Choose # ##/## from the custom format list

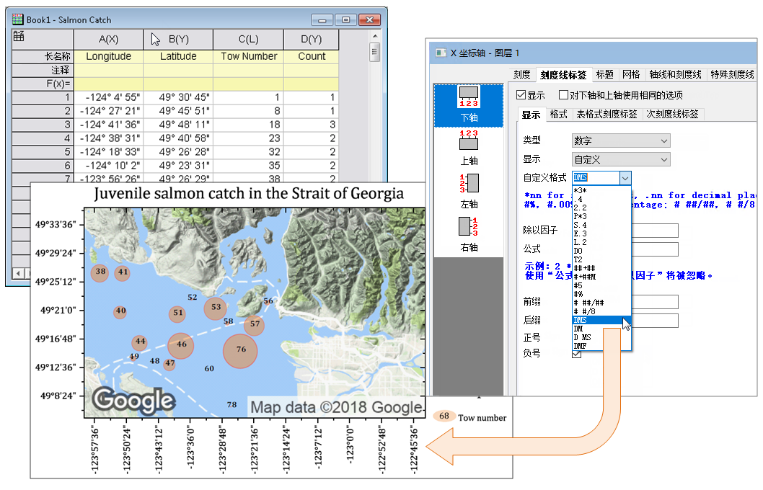tap(601, 303)
